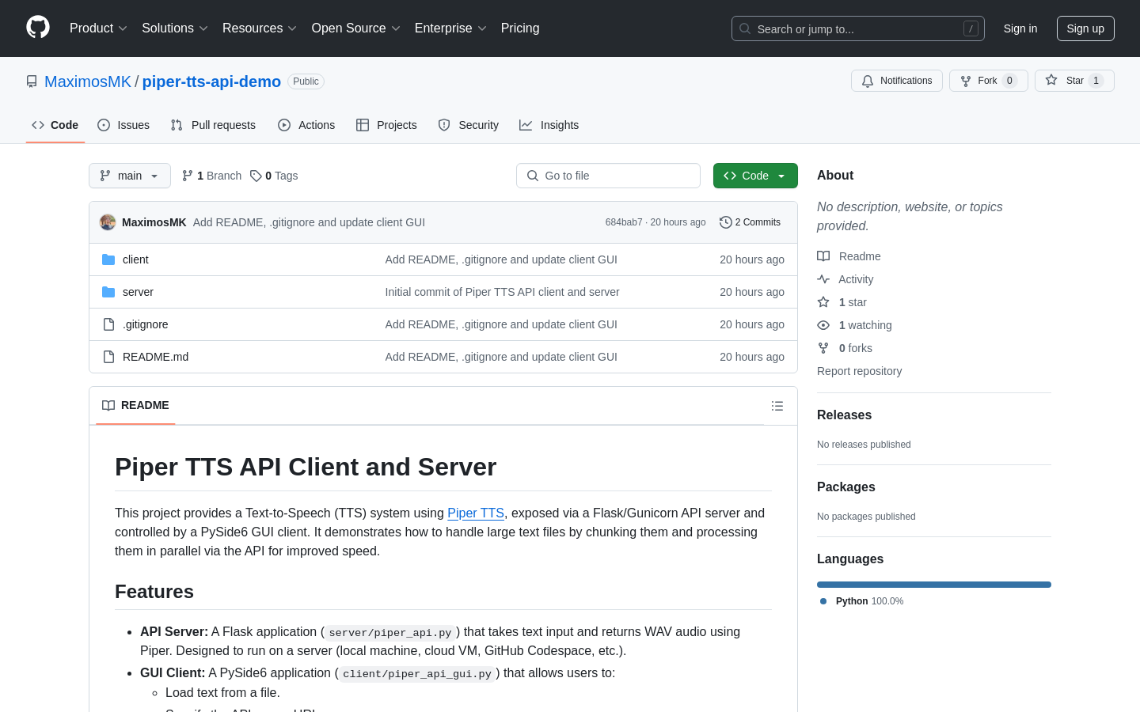Open the server folder

point(138,292)
